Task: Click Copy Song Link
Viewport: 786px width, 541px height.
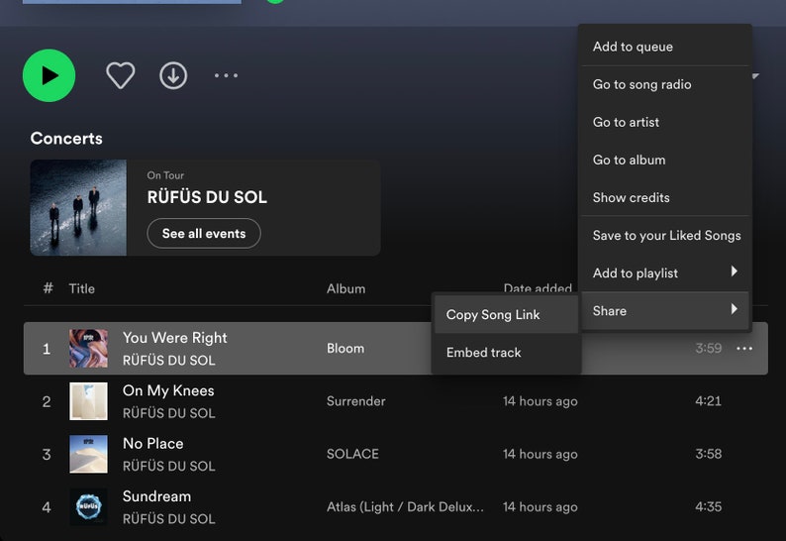Action: point(506,315)
